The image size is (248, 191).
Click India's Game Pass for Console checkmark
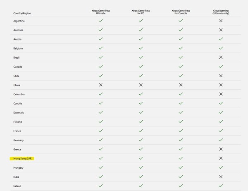tap(181, 177)
